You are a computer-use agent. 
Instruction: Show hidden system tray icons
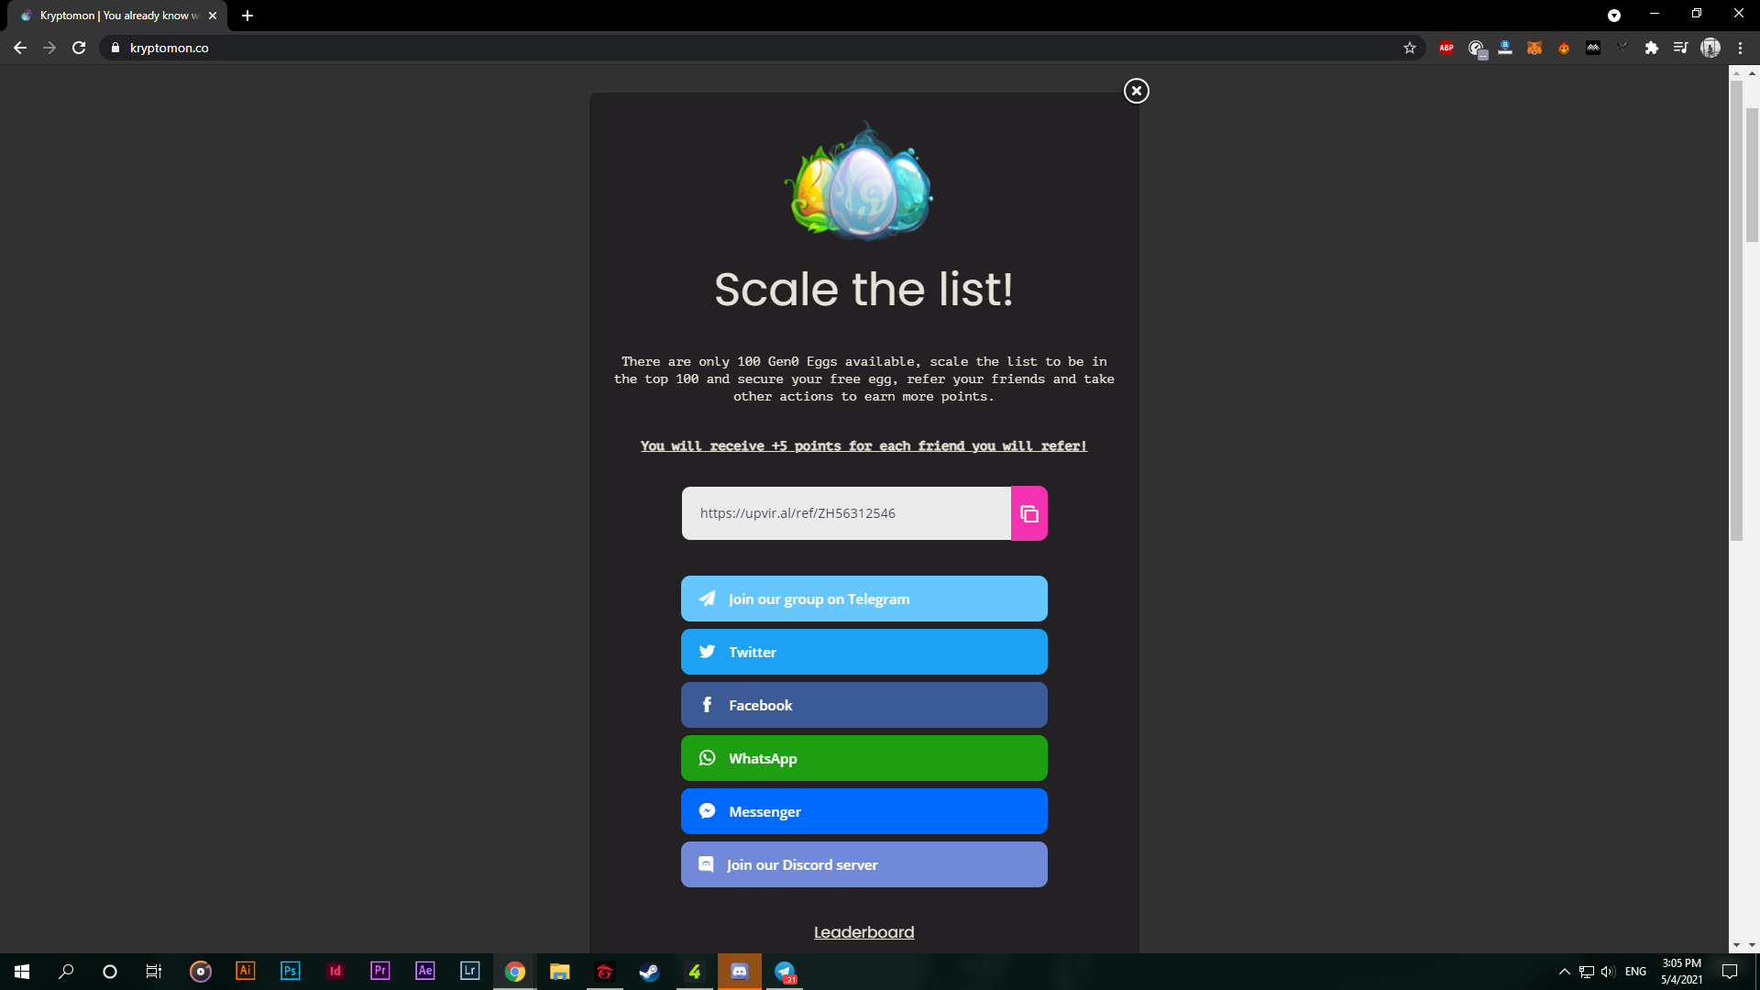click(1565, 972)
